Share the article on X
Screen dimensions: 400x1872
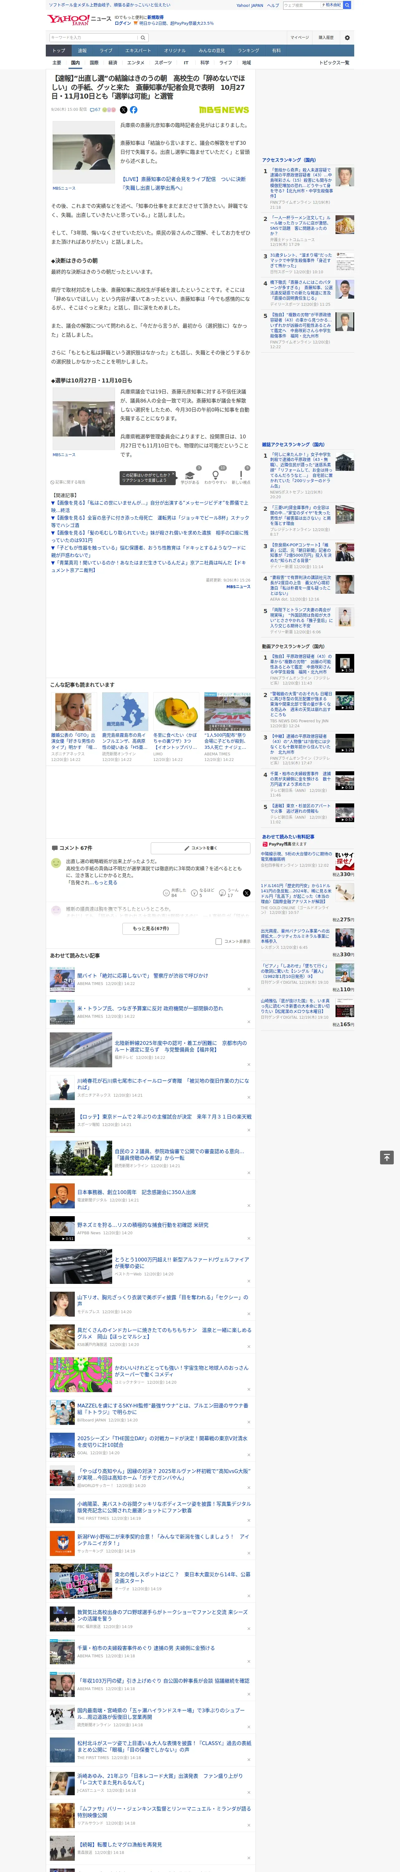(x=123, y=110)
